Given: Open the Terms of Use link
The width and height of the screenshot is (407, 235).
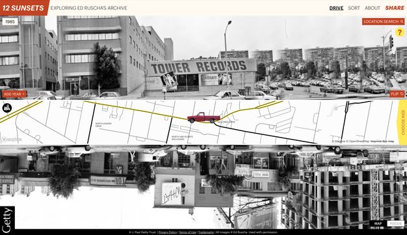Looking at the screenshot, I should tap(187, 232).
